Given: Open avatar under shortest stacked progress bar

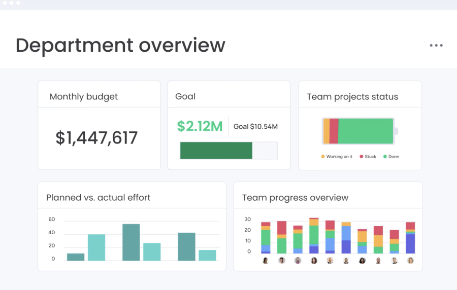Looking at the screenshot, I should [362, 261].
